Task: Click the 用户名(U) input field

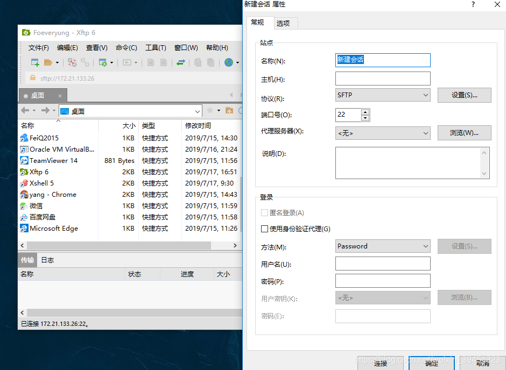Action: tap(383, 264)
